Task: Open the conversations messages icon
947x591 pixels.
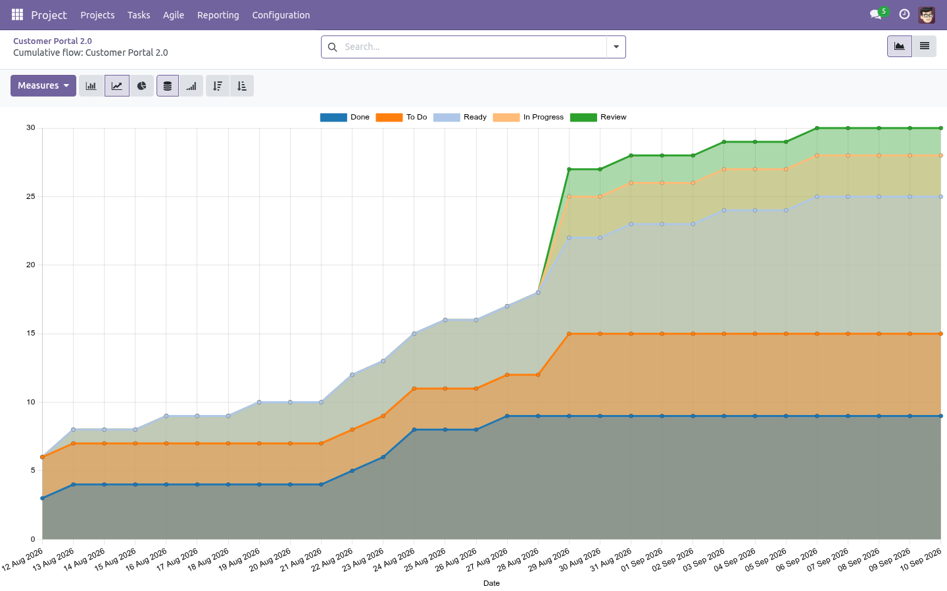Action: point(876,14)
